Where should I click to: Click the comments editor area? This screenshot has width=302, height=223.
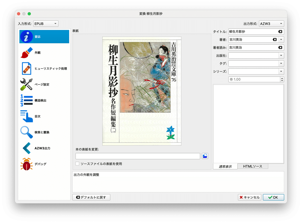pyautogui.click(x=248, y=124)
